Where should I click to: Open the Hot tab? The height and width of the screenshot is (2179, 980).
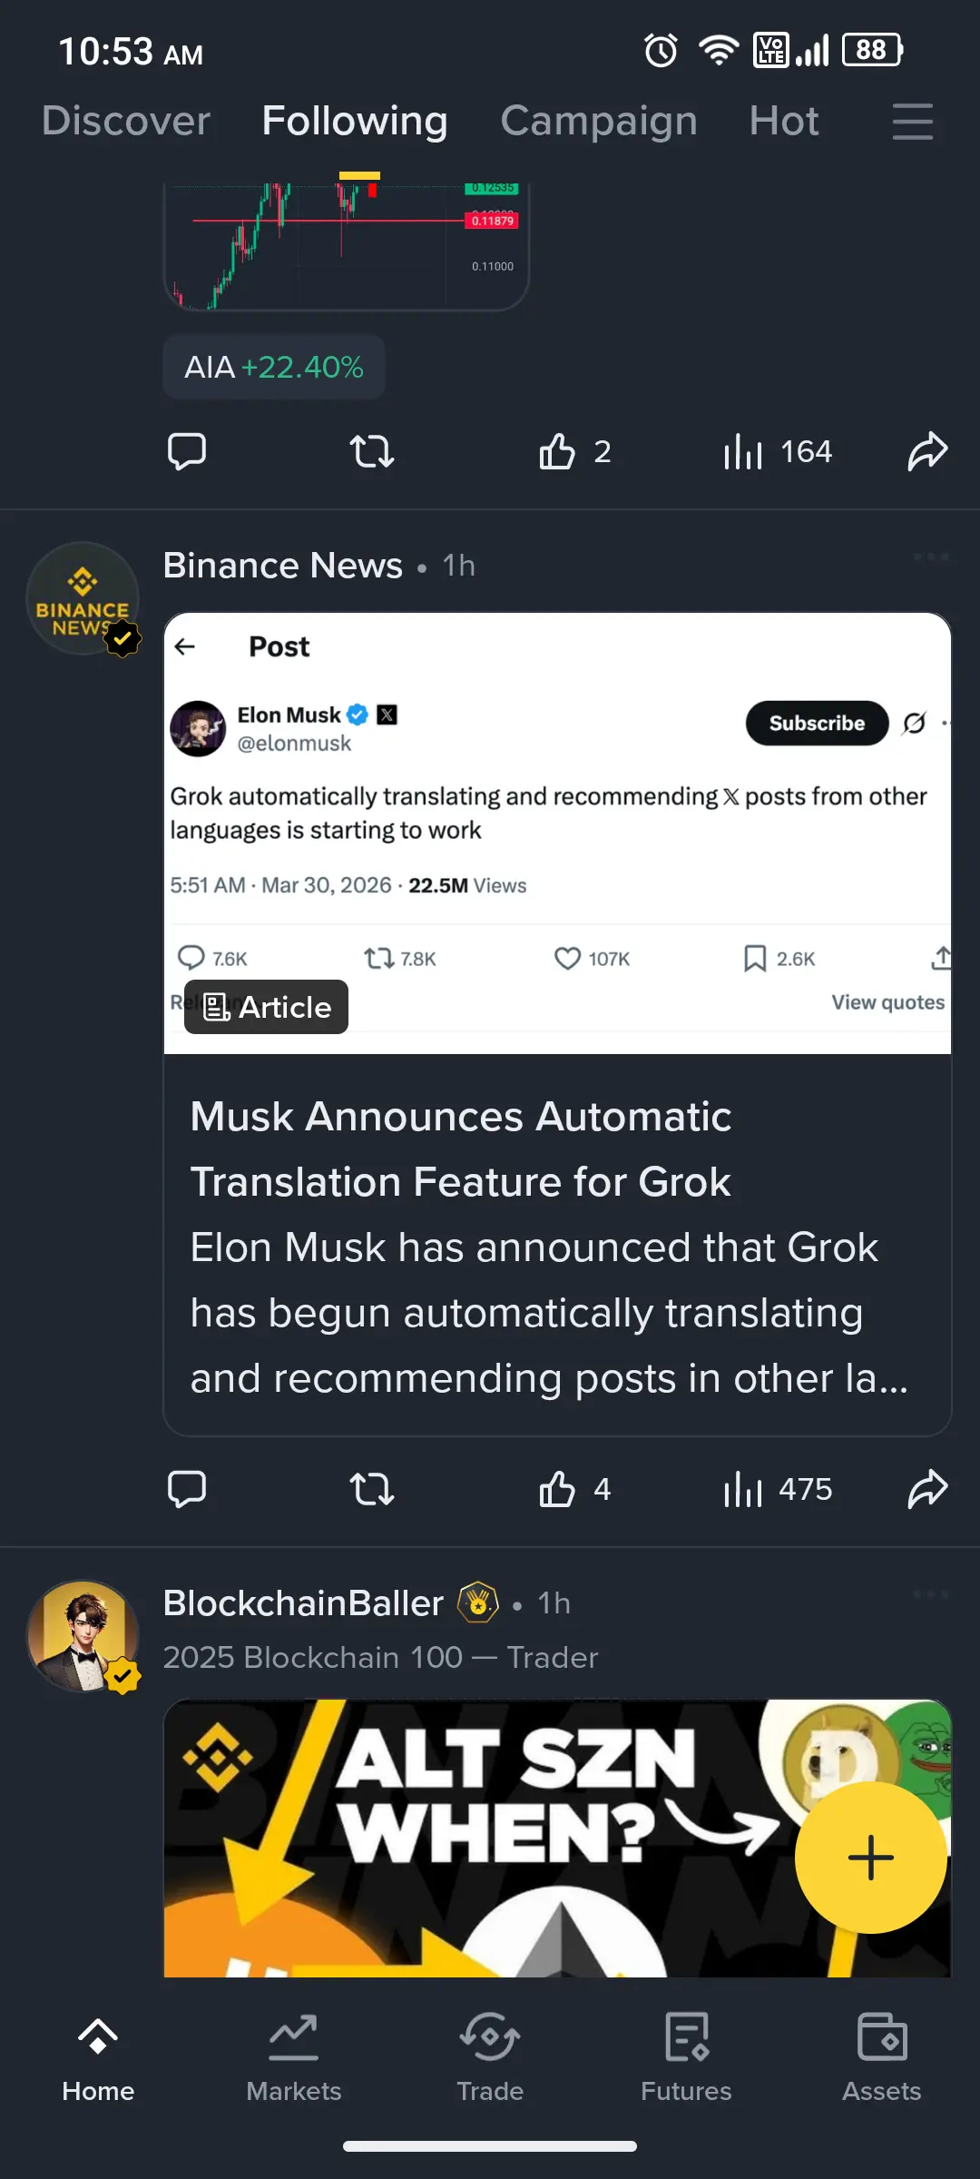[x=784, y=121]
